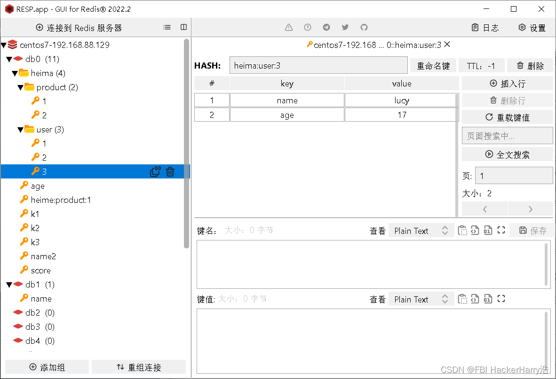
Task: Click copy icon in 键值 viewer toolbar
Action: click(462, 299)
